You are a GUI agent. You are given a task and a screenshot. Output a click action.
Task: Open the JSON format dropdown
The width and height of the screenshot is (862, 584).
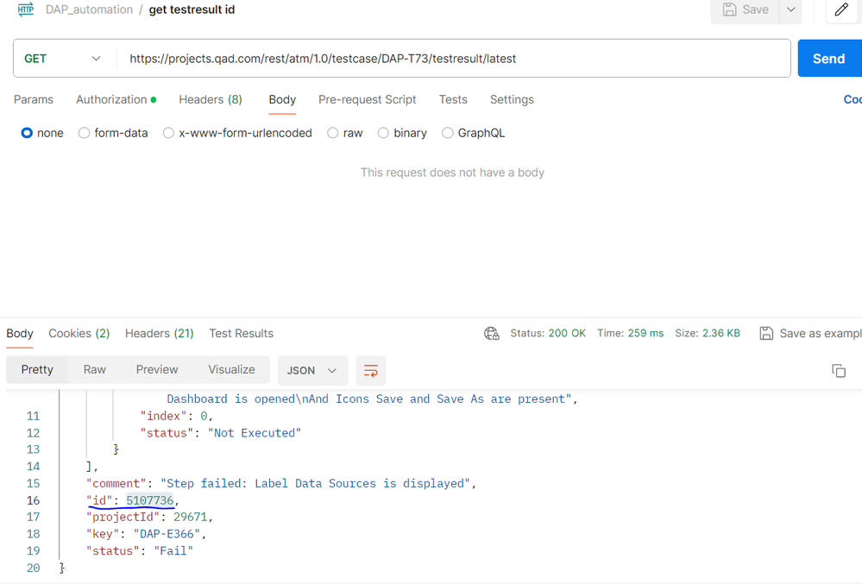(312, 371)
